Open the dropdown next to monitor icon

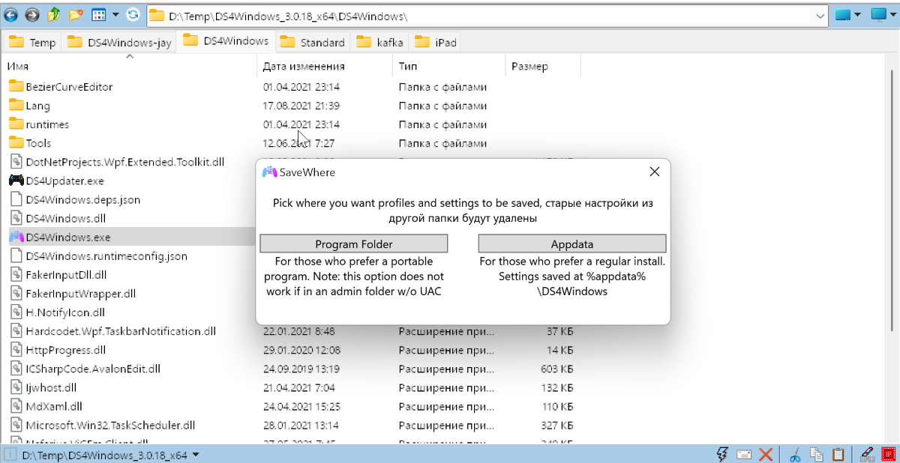click(894, 14)
